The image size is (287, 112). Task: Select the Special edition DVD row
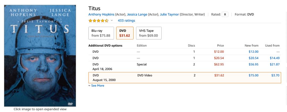pyautogui.click(x=141, y=64)
